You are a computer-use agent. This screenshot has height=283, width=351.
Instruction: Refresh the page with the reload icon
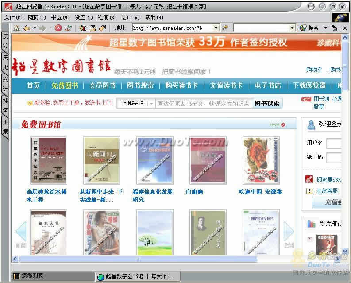69,28
